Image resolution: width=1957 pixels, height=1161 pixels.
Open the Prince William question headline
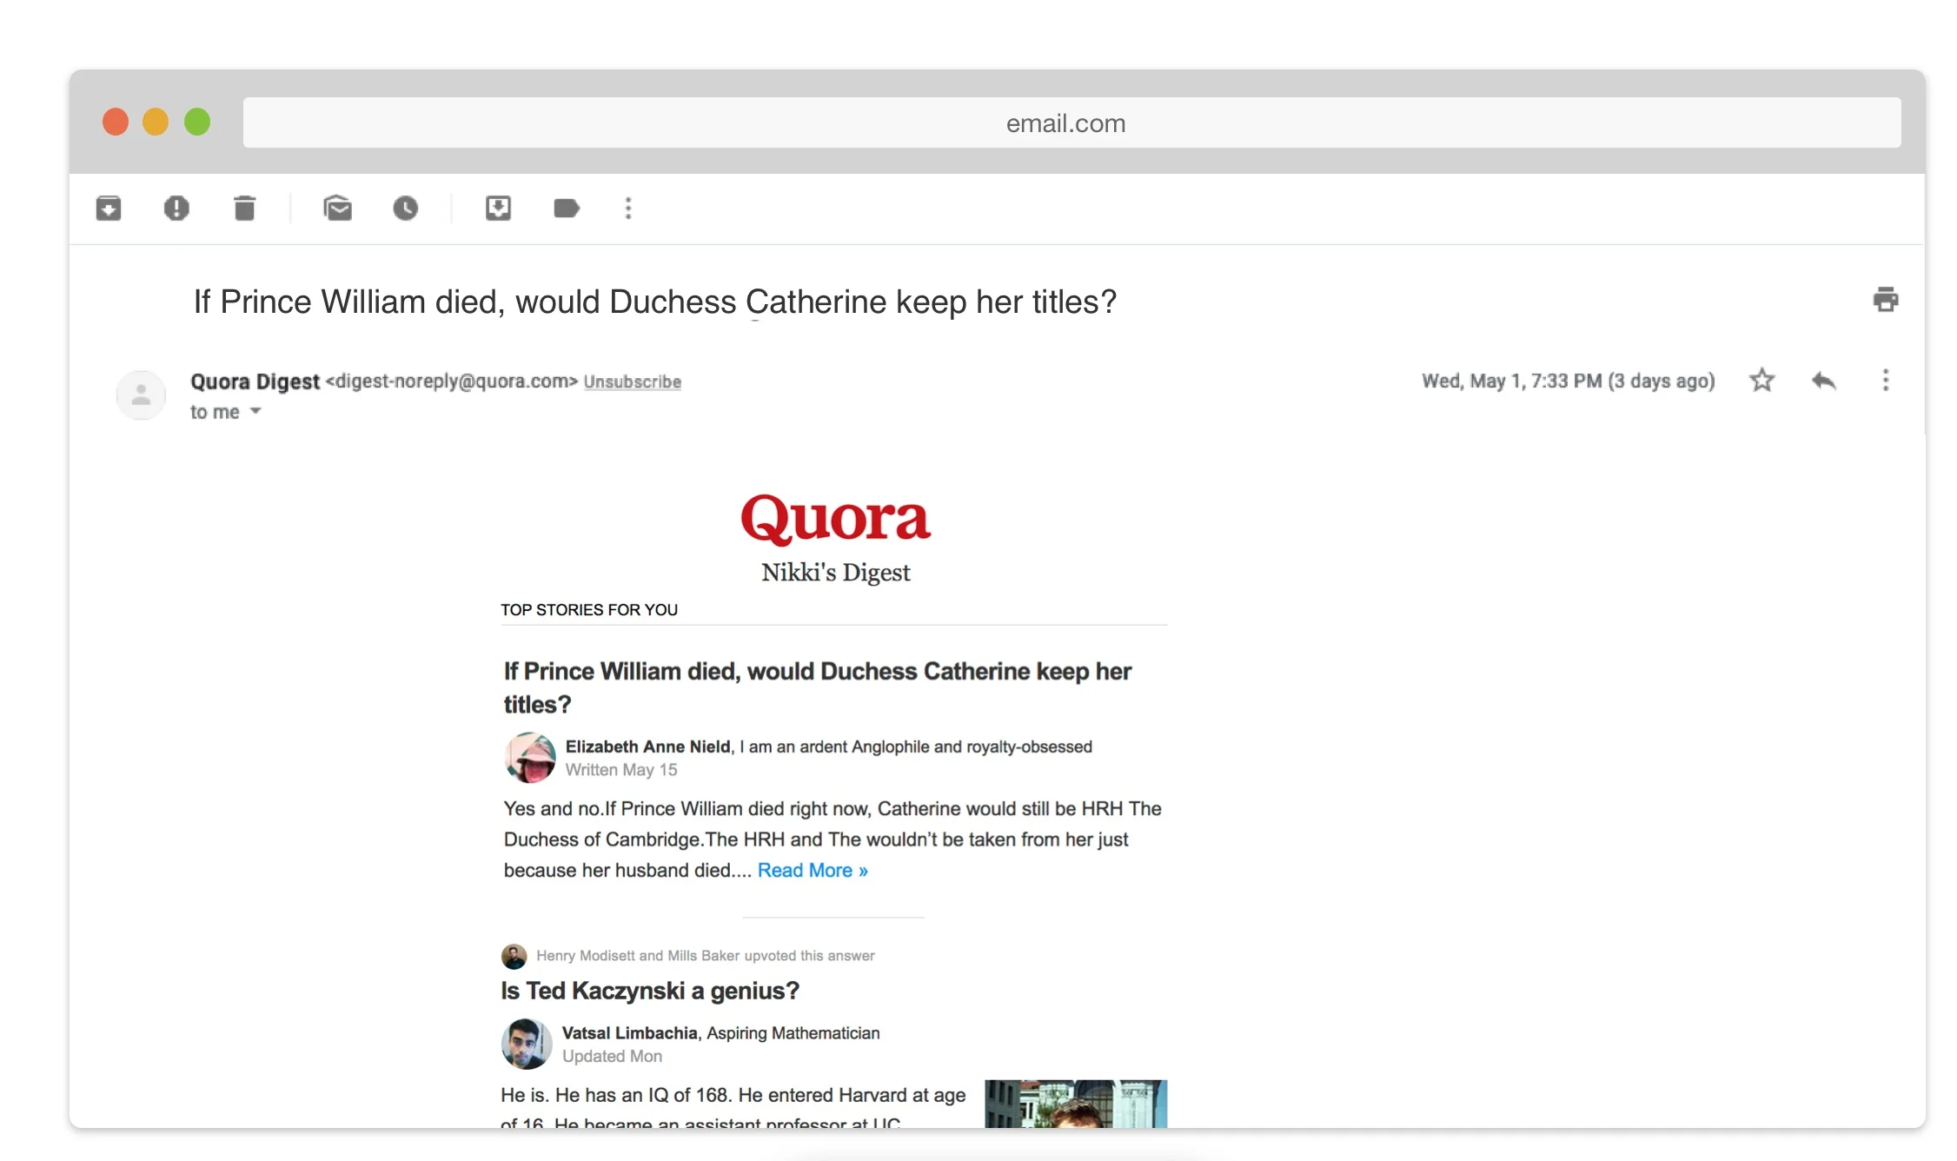817,687
